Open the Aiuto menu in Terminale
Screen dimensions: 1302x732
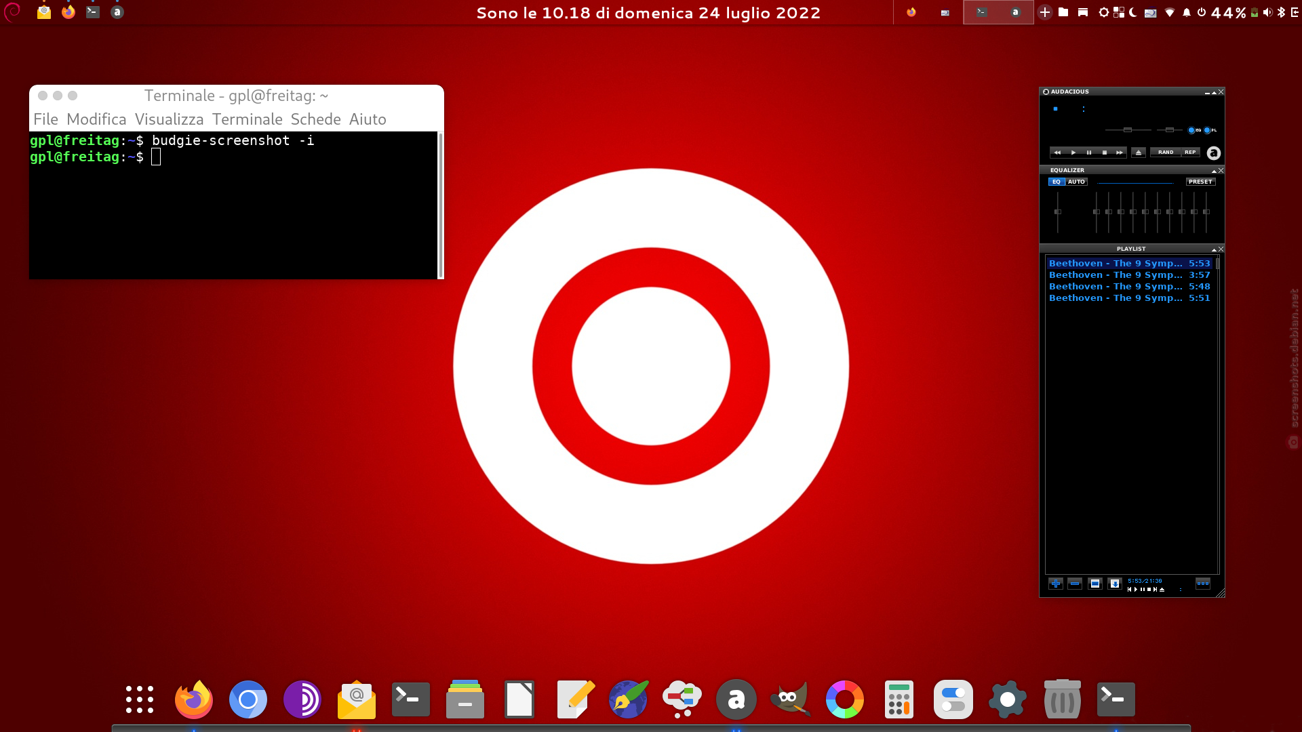tap(368, 119)
